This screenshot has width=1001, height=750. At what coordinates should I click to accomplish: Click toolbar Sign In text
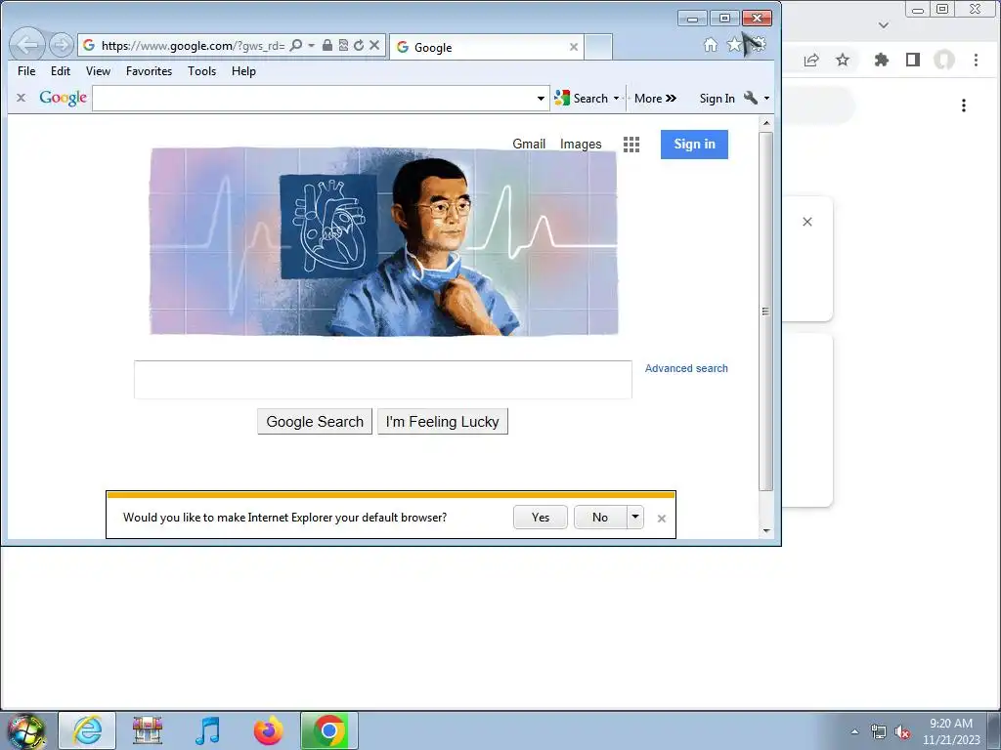717,99
